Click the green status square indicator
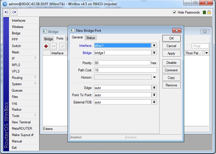The height and width of the screenshot is (154, 216). click(204, 12)
